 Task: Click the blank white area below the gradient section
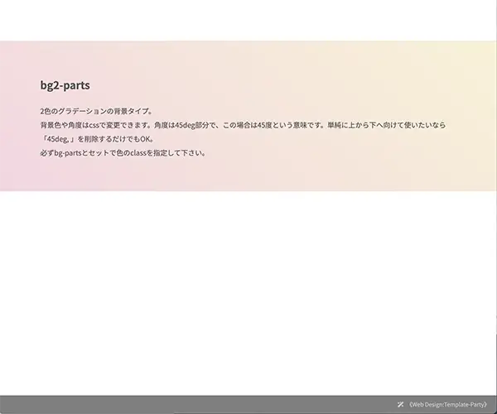coord(248,290)
